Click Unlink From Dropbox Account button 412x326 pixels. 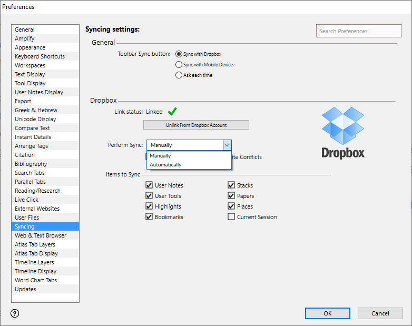[196, 125]
